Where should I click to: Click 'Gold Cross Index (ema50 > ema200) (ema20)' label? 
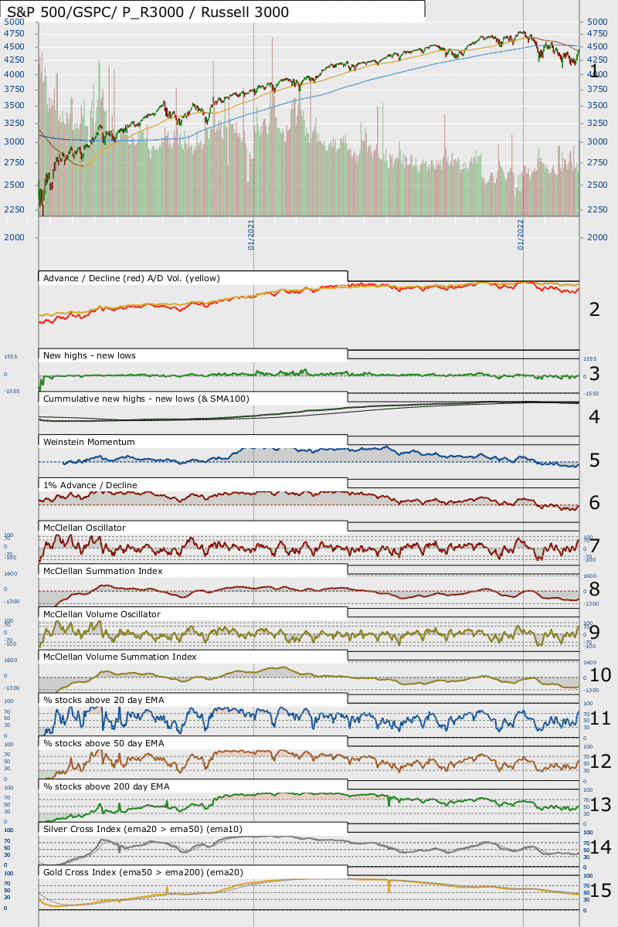[144, 872]
